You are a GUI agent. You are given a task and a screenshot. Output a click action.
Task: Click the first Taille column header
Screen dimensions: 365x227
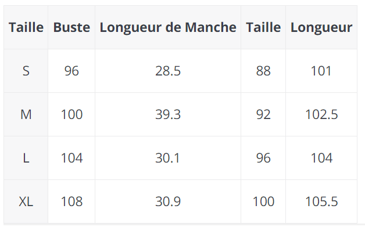pos(26,27)
